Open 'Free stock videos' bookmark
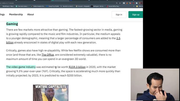 point(22,6)
